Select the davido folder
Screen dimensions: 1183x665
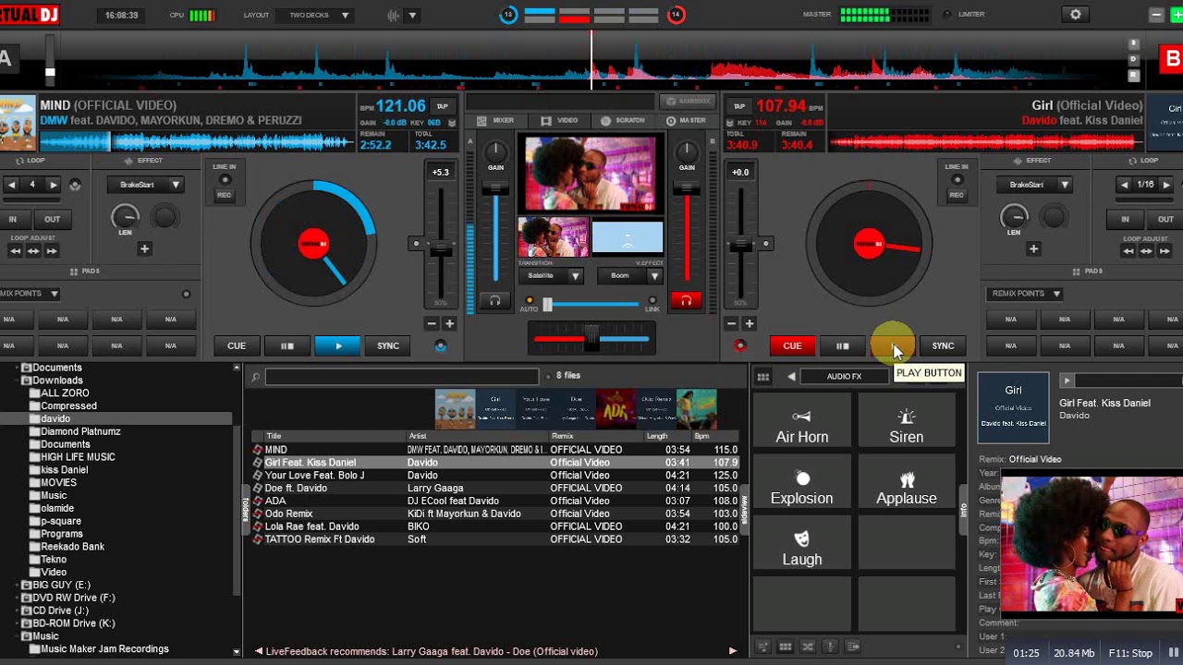tap(55, 418)
